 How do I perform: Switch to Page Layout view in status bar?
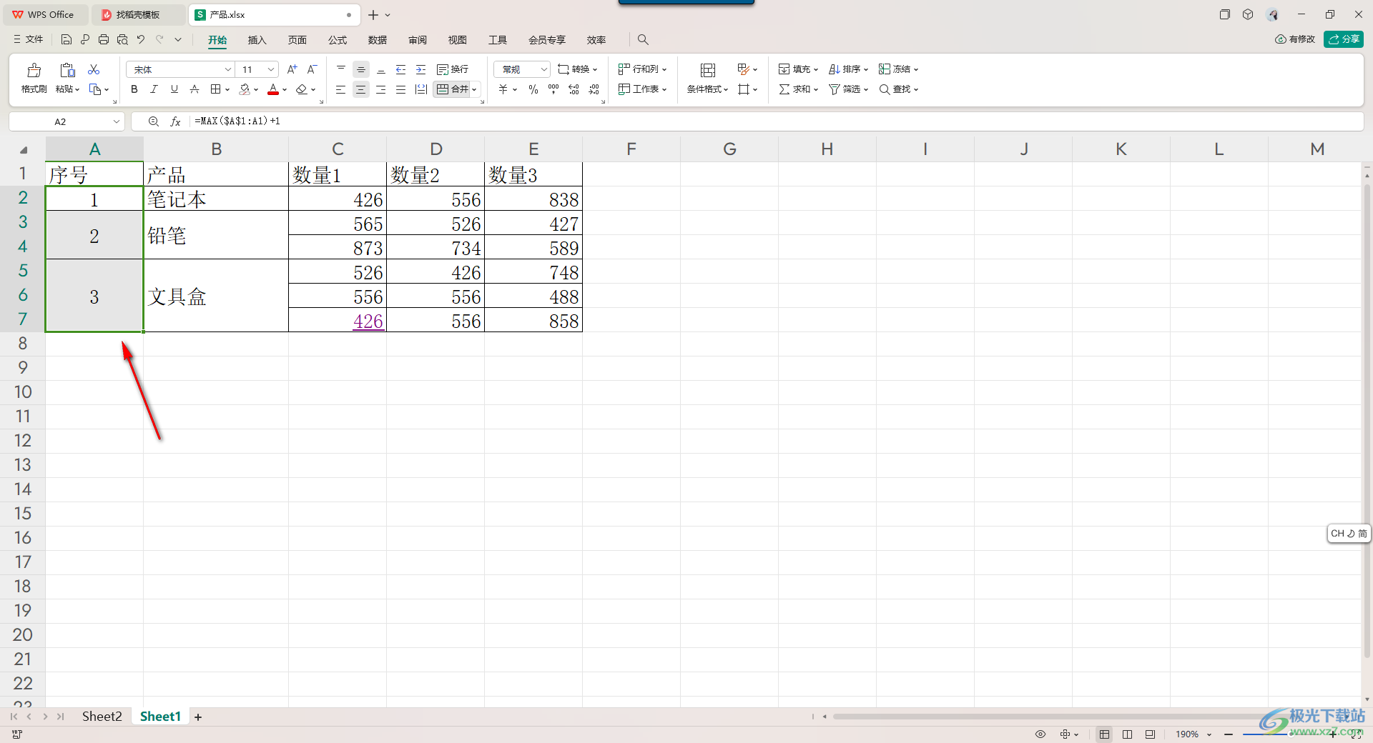pyautogui.click(x=1128, y=734)
